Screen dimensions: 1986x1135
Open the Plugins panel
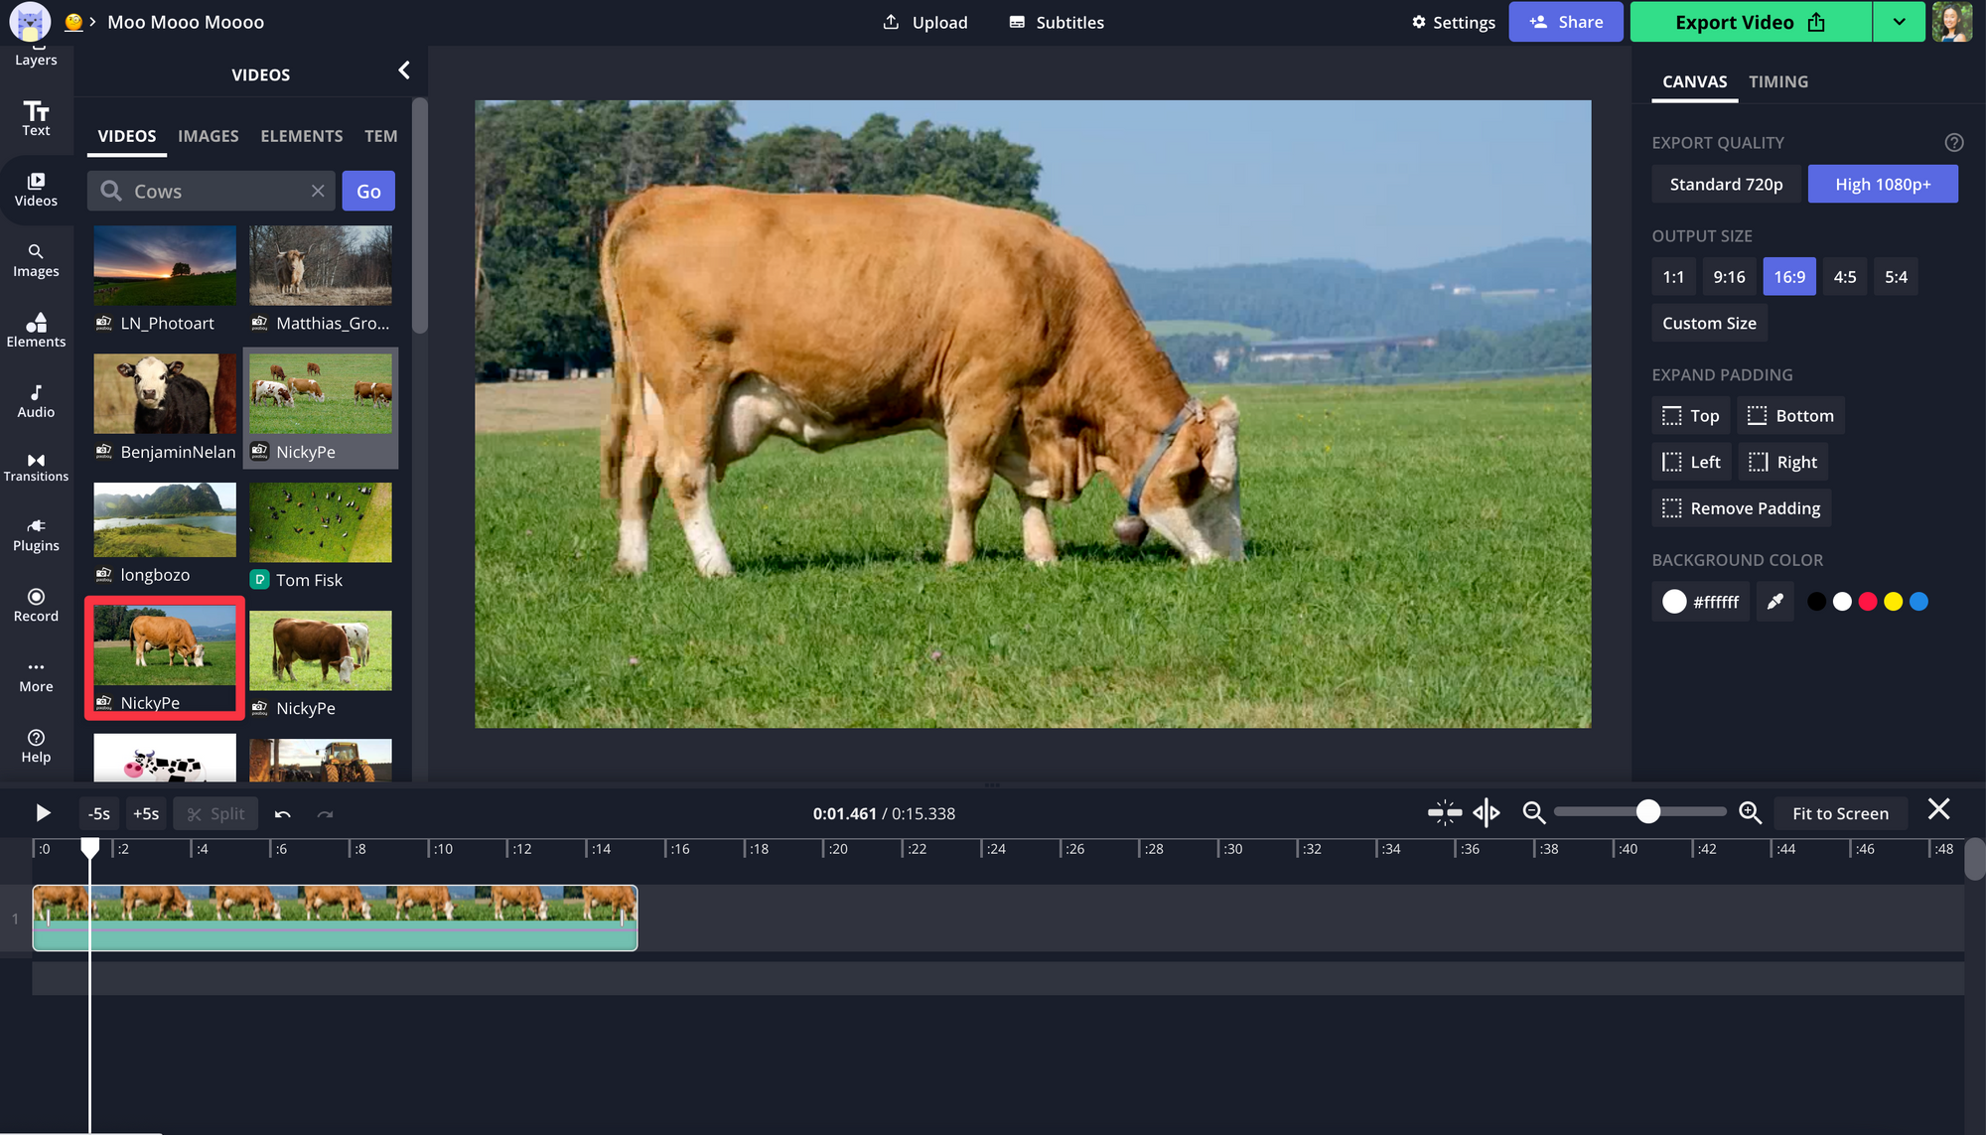[36, 534]
